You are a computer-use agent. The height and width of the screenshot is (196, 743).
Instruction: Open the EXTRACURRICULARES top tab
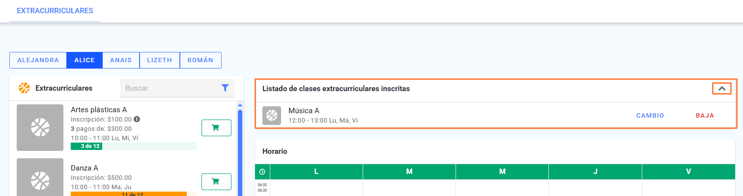[55, 11]
